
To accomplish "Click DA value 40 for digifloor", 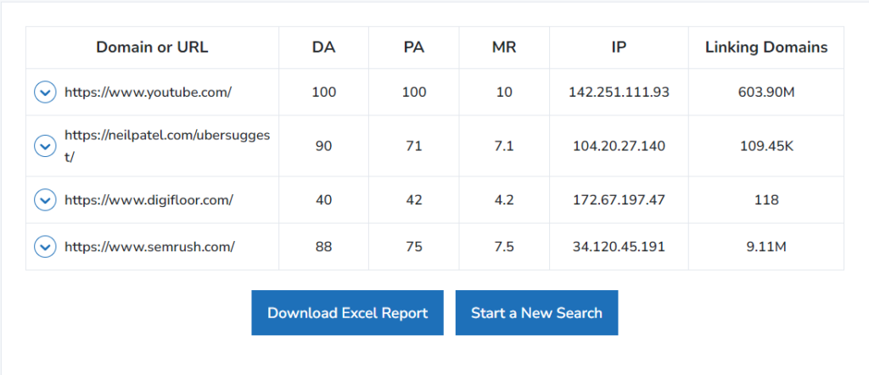I will coord(323,200).
